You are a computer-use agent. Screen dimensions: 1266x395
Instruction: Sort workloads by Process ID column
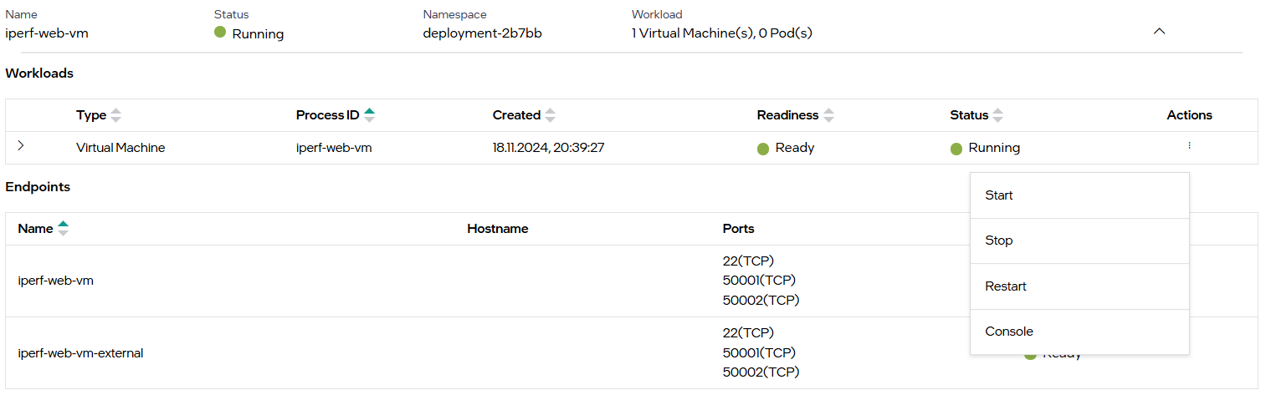point(369,115)
